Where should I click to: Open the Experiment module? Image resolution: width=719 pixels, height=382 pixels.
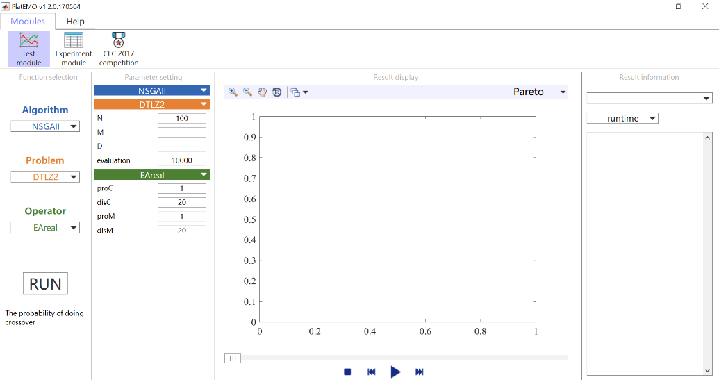tap(74, 49)
